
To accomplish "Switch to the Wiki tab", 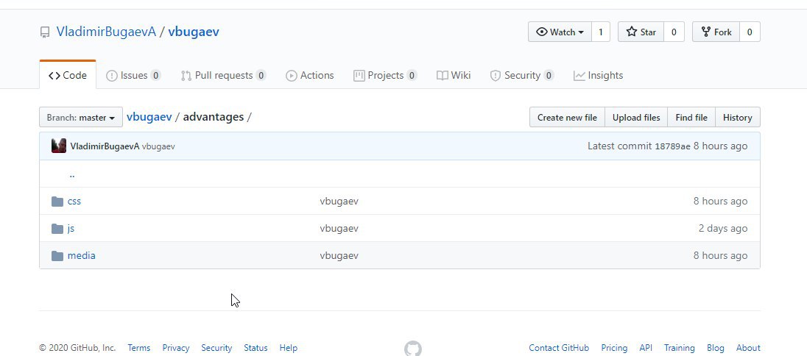I will (454, 75).
